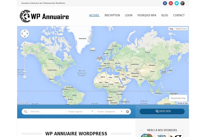Image resolution: width=206 pixels, height=137 pixels.
Task: Open the Toutes régions dropdown
Action: tap(80, 112)
